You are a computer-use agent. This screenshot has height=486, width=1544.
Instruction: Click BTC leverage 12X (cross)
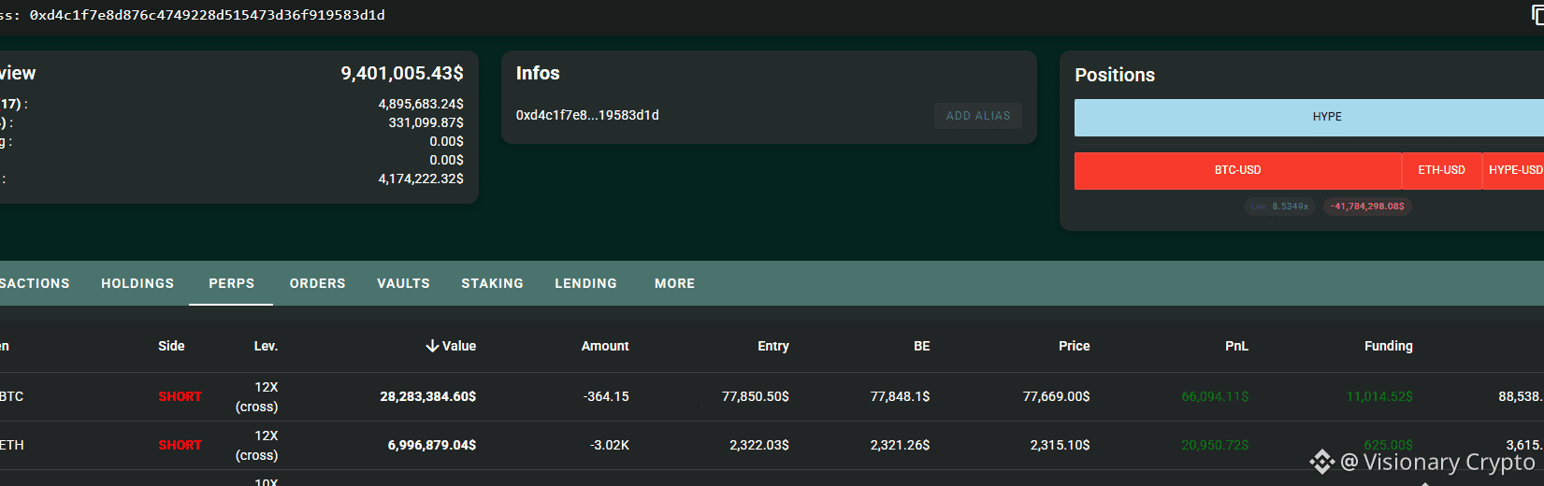[x=257, y=396]
